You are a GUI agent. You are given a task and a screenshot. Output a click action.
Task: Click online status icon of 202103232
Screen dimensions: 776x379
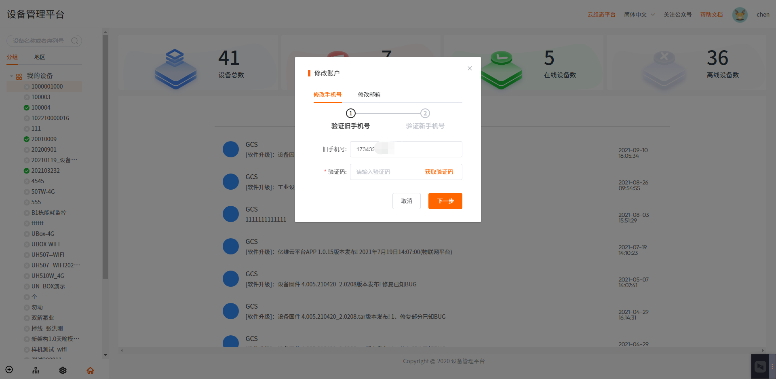(x=27, y=171)
